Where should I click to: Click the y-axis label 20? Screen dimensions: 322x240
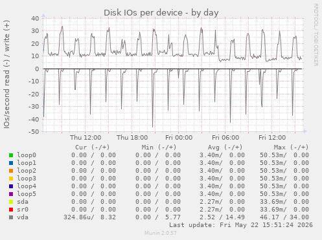click(35, 44)
